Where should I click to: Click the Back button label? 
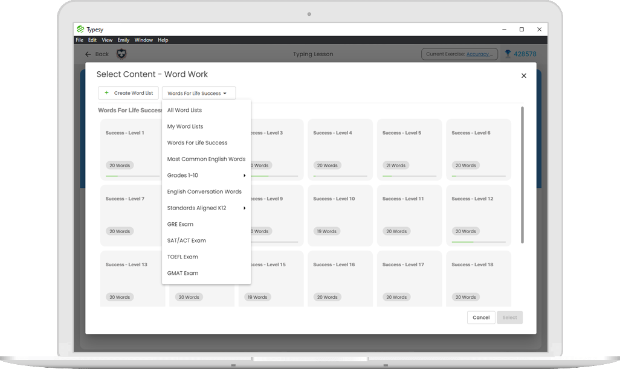(x=102, y=54)
